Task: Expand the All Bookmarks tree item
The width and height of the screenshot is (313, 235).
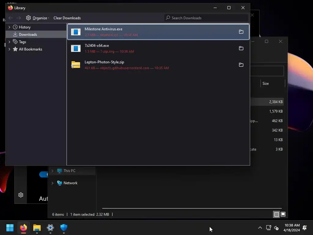Action: click(9, 49)
